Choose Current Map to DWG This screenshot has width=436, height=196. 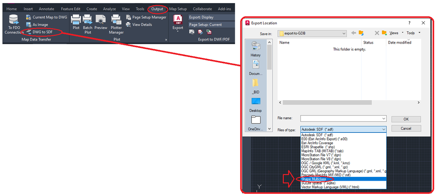tap(46, 17)
